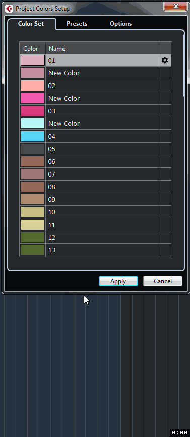Select the salmon swatch for color 02

pos(33,85)
